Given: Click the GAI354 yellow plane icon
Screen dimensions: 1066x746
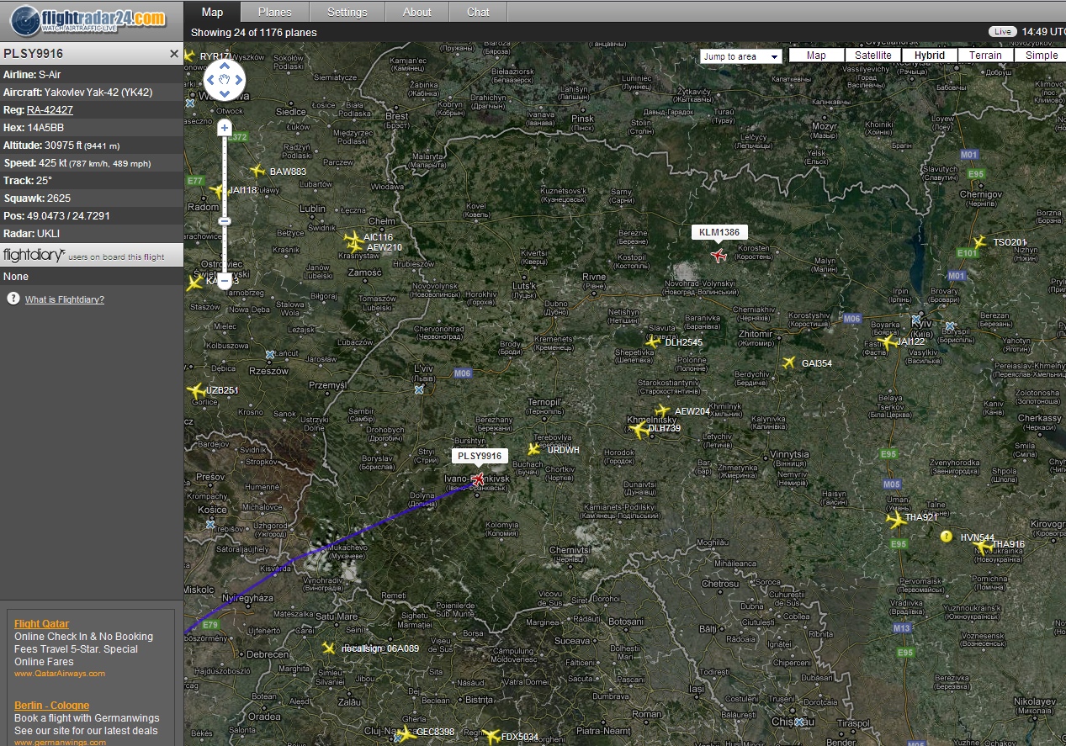Looking at the screenshot, I should 788,362.
